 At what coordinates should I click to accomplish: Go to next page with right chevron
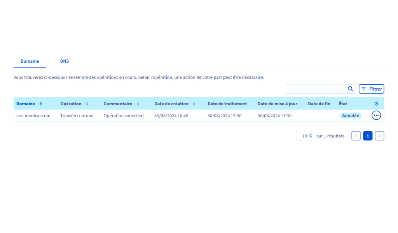[379, 136]
